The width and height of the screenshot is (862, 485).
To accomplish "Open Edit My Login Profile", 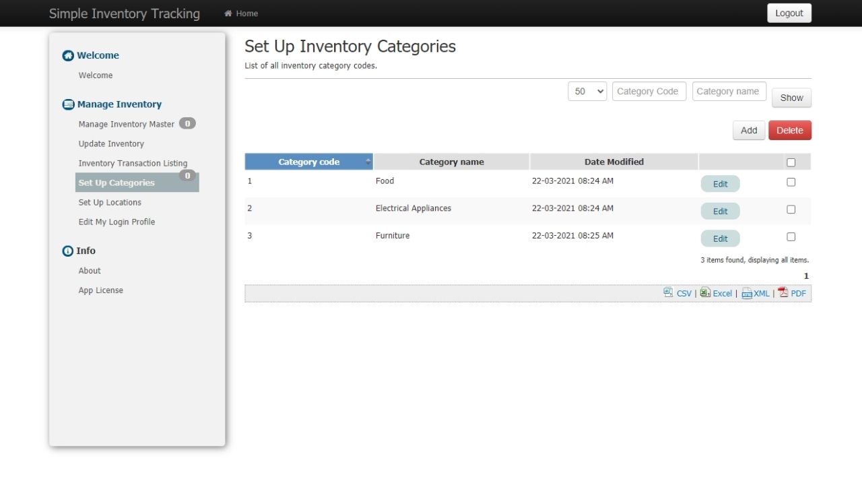I will click(117, 222).
